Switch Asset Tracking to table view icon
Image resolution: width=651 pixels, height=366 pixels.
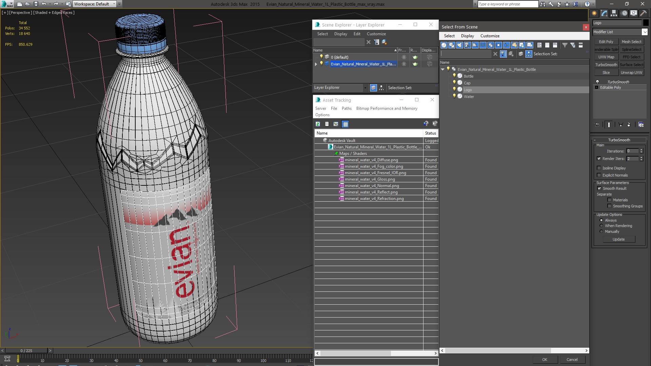[x=345, y=124]
